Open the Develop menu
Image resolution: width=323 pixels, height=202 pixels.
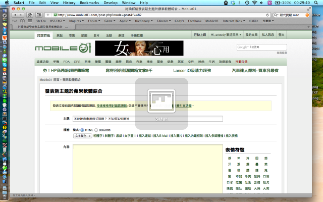[x=111, y=3]
